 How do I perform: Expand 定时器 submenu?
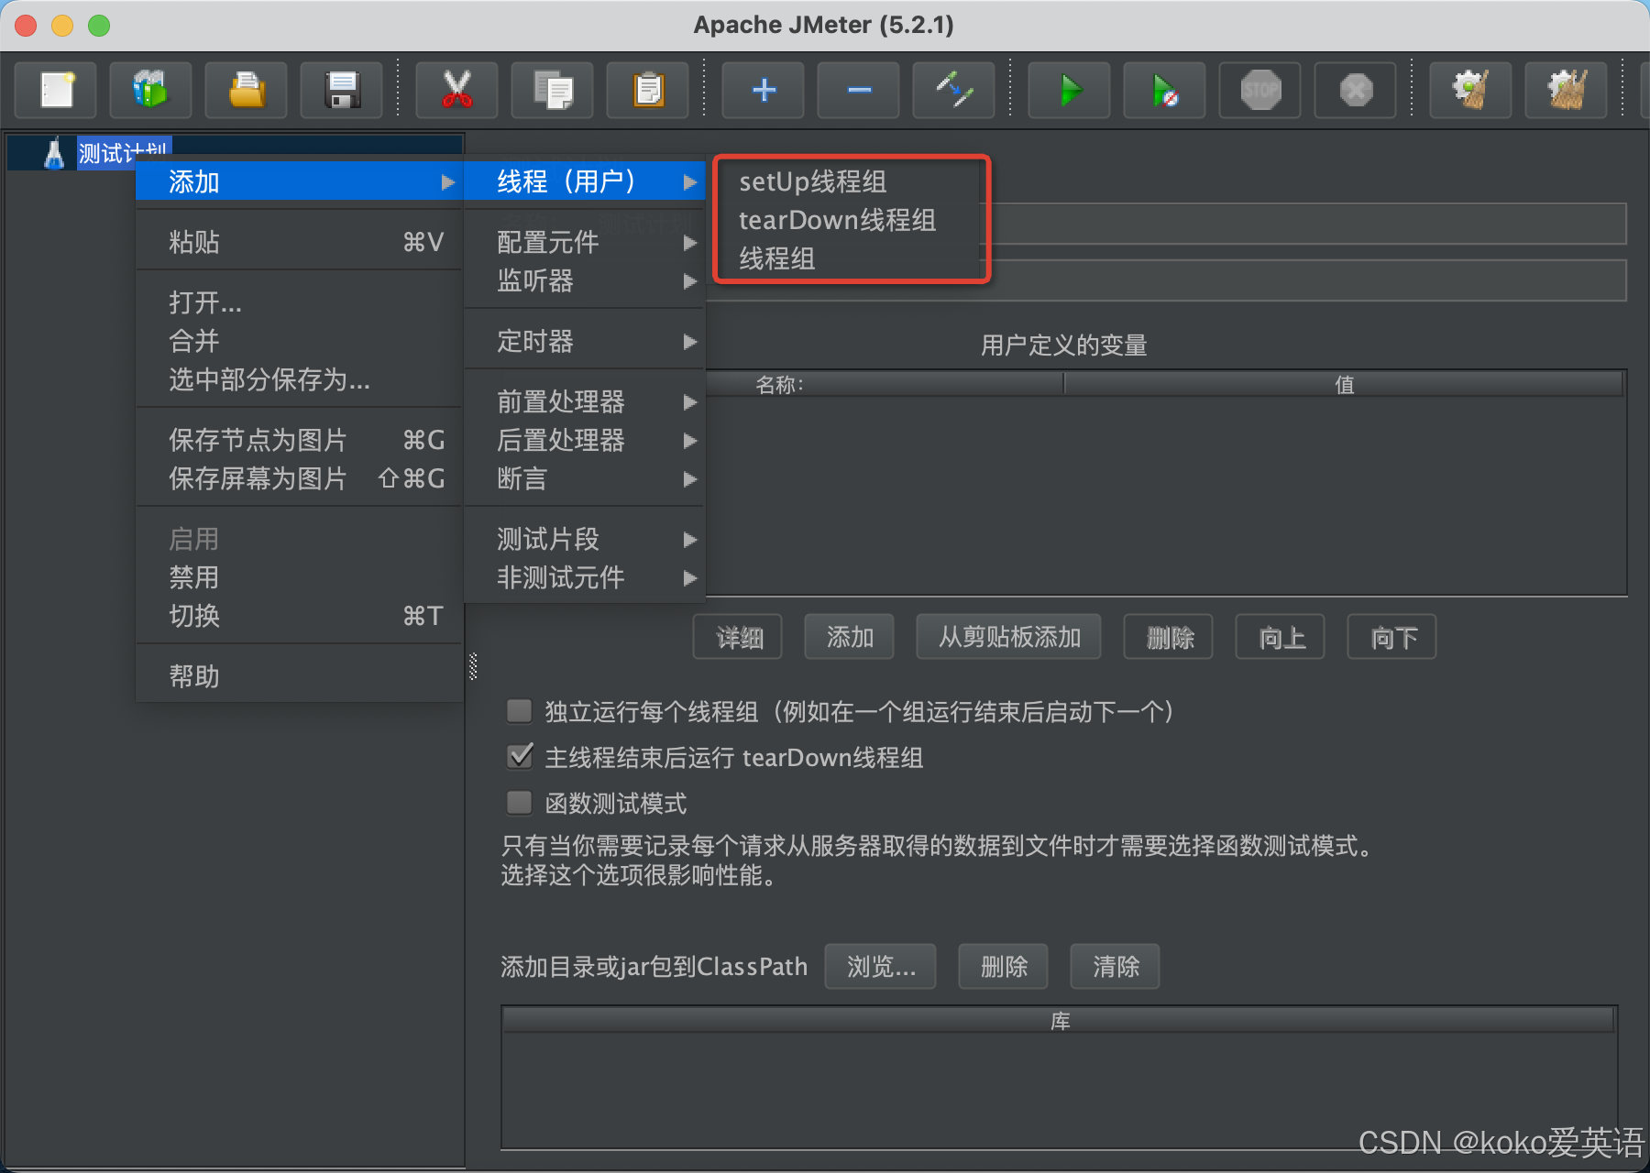click(x=585, y=341)
